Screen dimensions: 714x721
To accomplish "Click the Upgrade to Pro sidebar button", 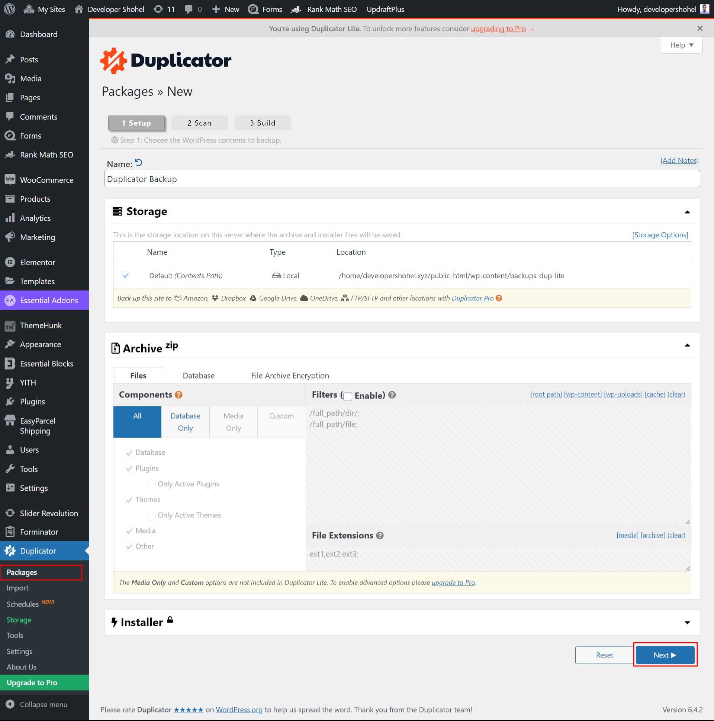I will [45, 682].
